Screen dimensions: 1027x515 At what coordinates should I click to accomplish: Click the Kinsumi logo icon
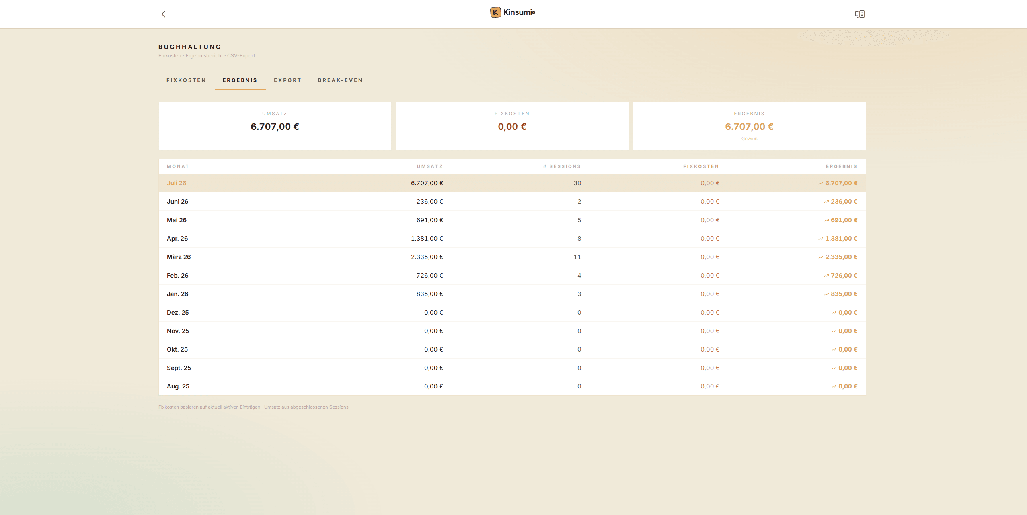(x=495, y=12)
